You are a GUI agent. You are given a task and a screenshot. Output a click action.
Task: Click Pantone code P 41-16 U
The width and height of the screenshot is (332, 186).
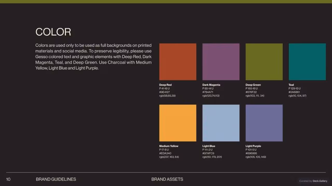click(164, 88)
